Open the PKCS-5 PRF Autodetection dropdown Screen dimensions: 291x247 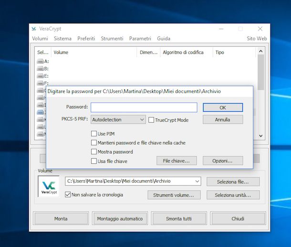pos(118,119)
